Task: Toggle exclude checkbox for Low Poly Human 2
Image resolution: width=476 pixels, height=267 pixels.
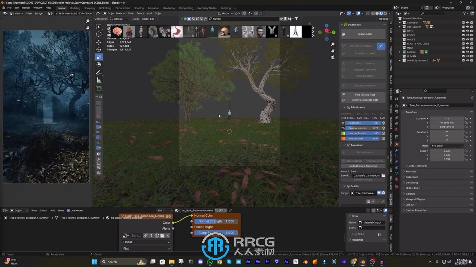Action: [x=463, y=60]
